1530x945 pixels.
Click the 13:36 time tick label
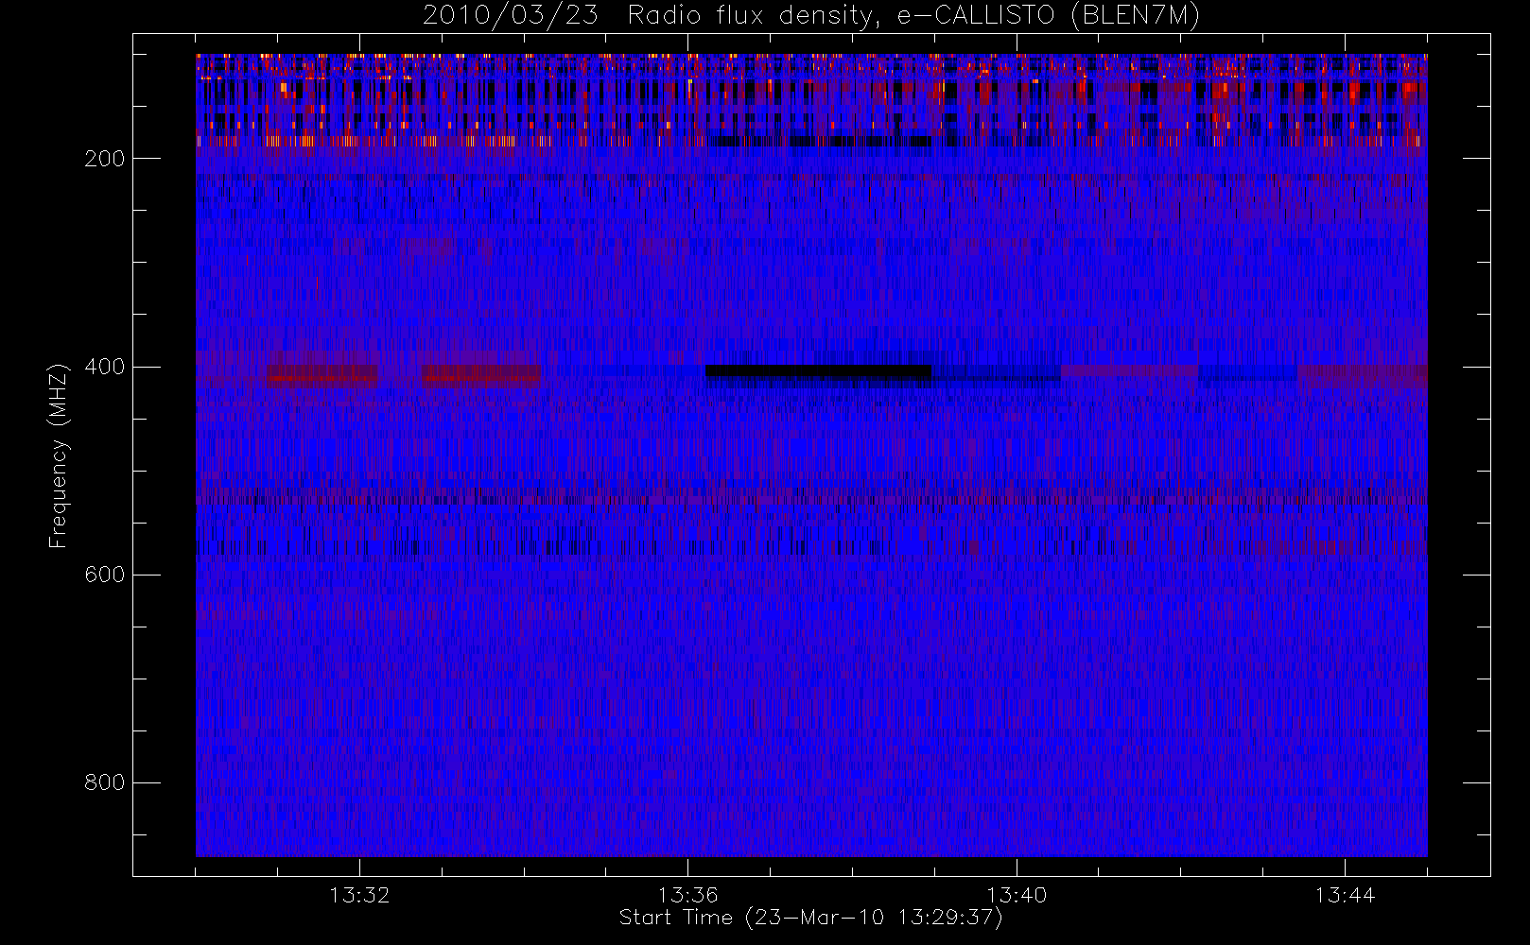688,894
